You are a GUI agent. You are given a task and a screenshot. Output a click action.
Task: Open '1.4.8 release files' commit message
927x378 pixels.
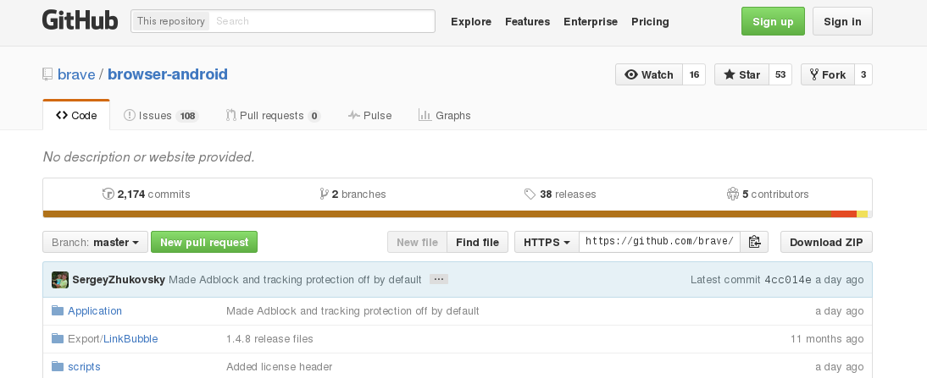point(269,338)
